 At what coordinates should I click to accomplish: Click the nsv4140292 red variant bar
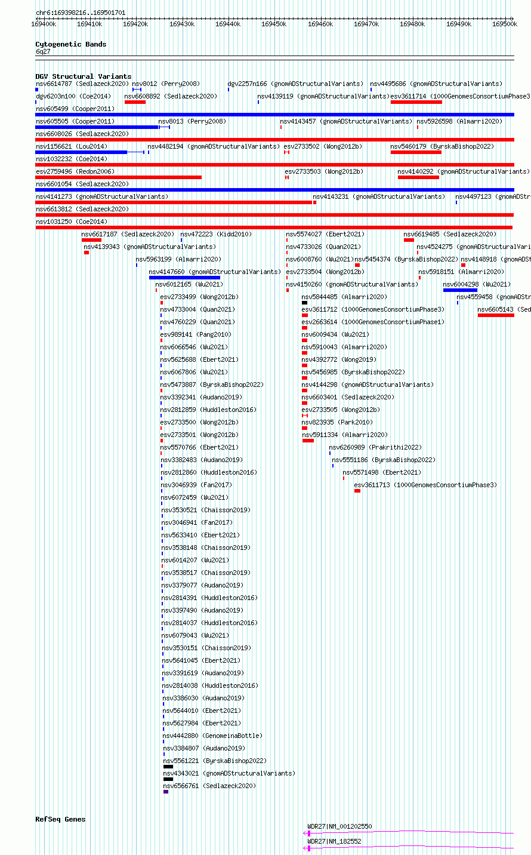click(x=418, y=177)
